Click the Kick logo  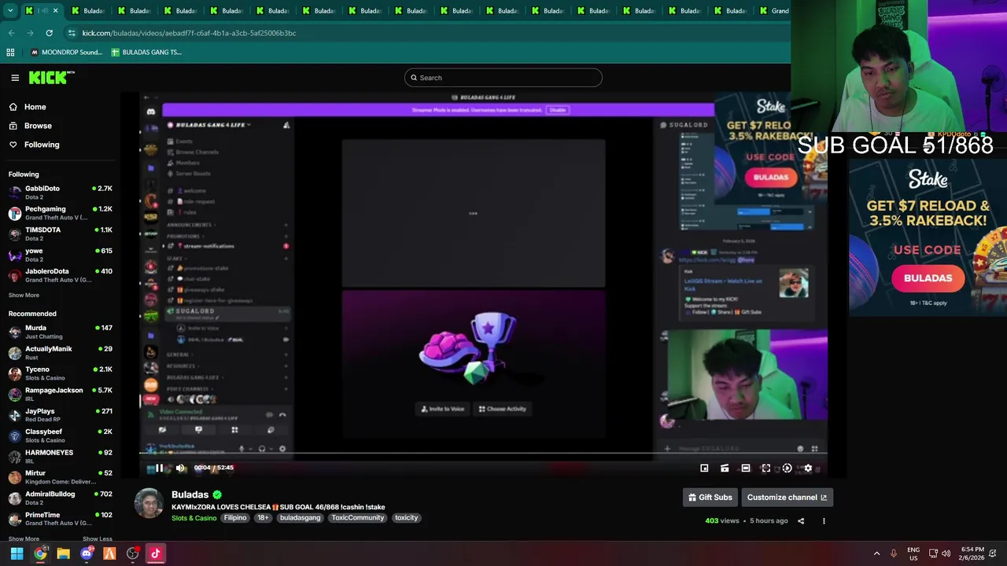[51, 77]
